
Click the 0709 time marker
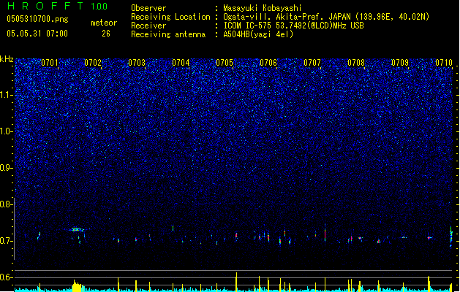[400, 63]
